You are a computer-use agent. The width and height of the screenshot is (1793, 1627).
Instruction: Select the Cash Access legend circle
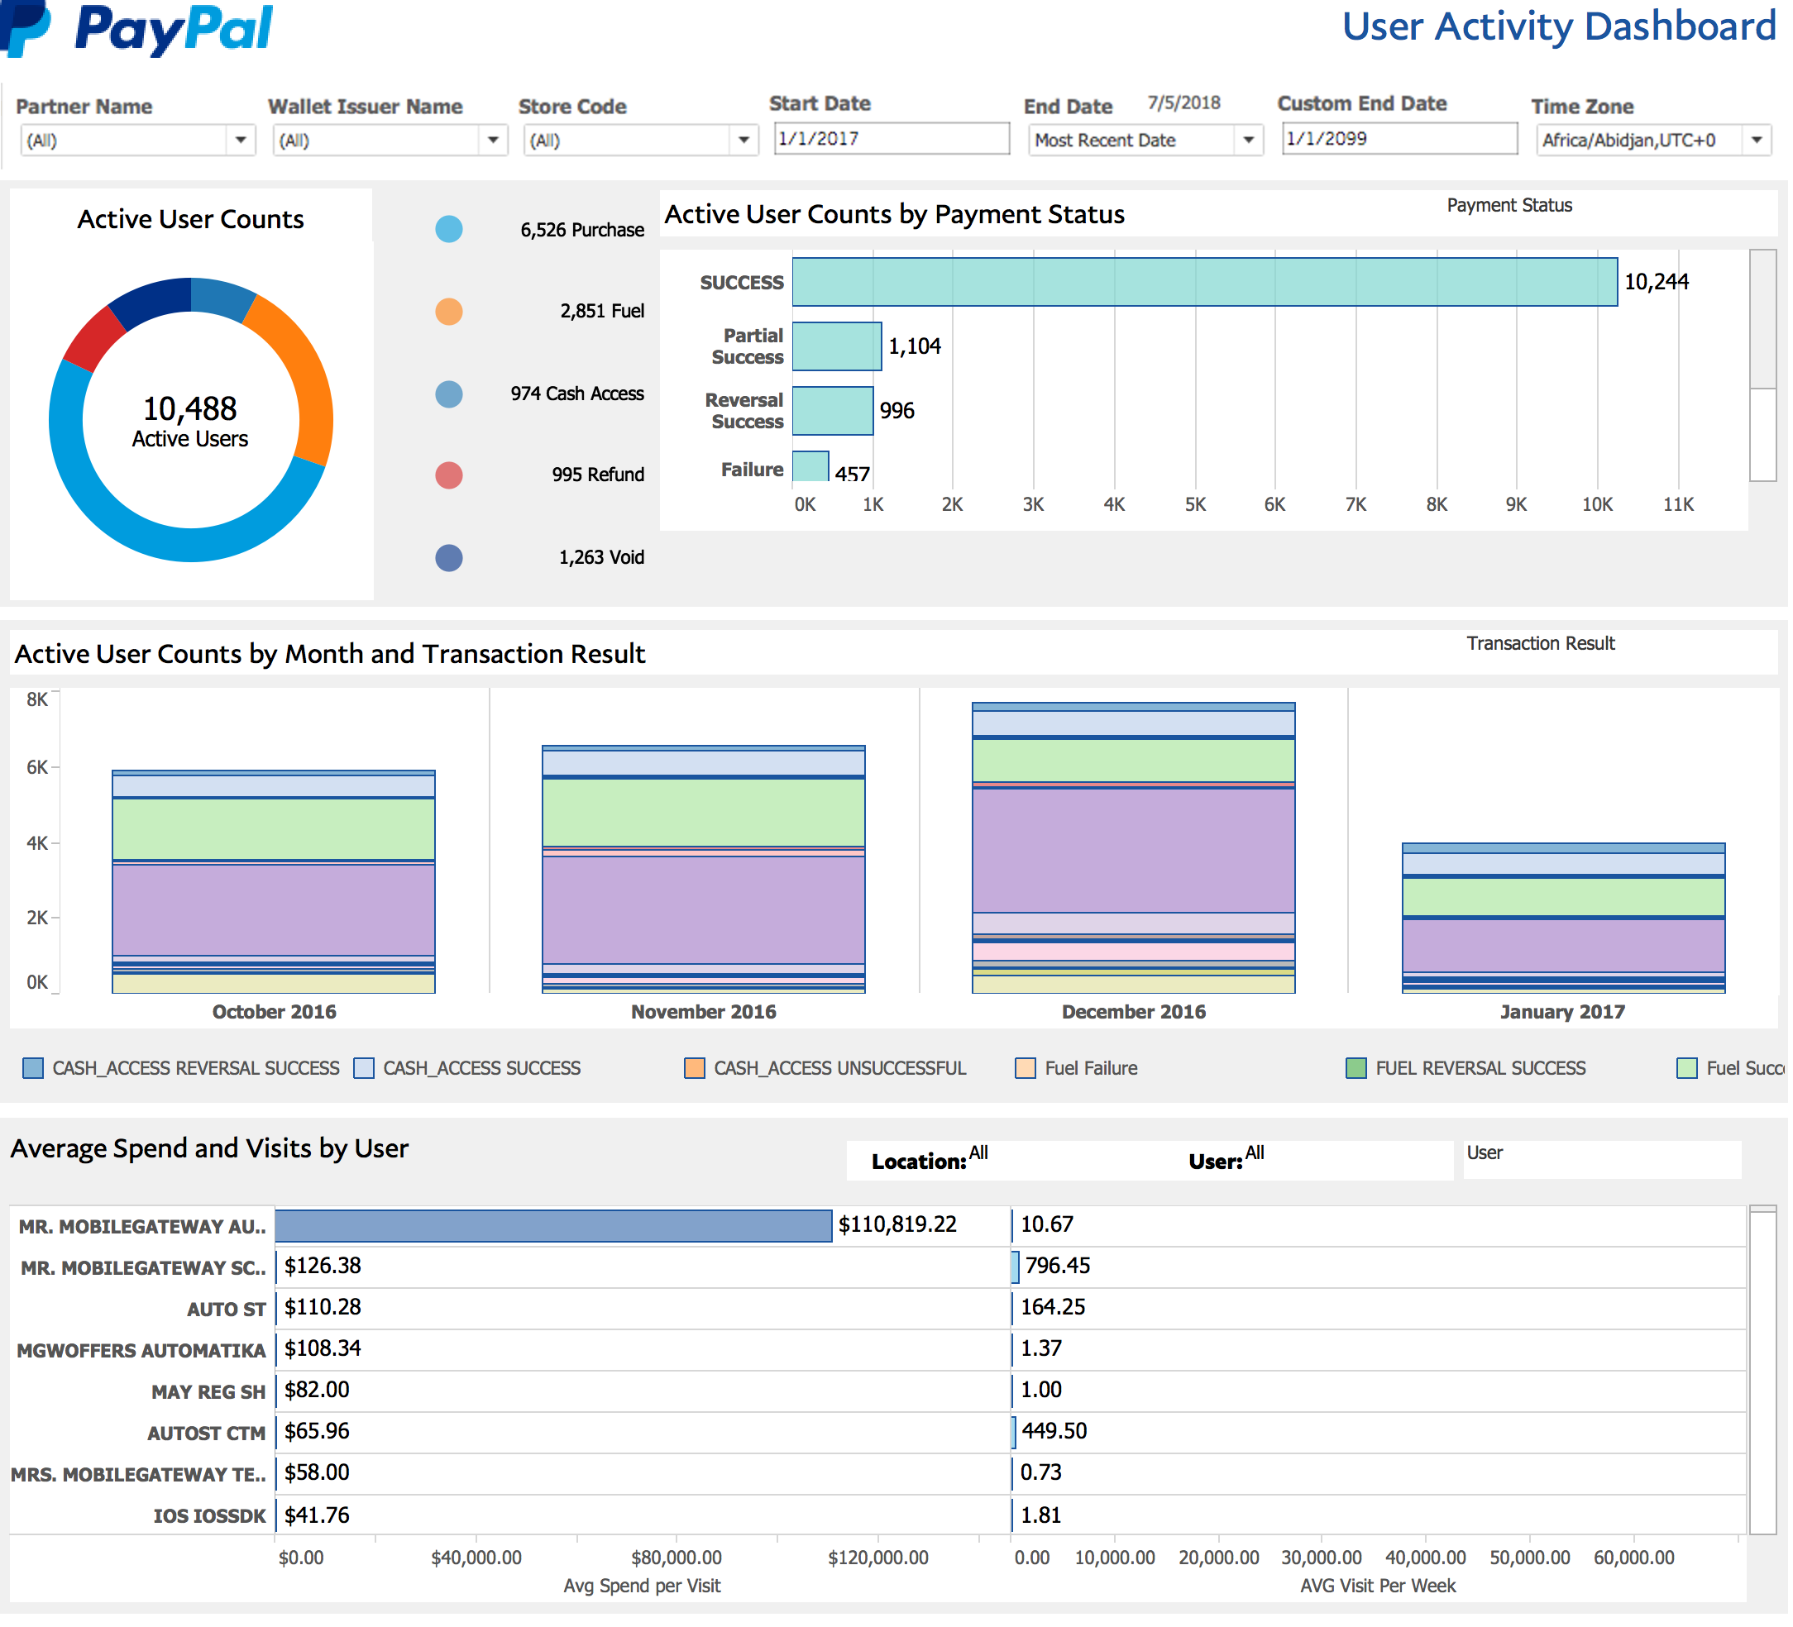(449, 394)
